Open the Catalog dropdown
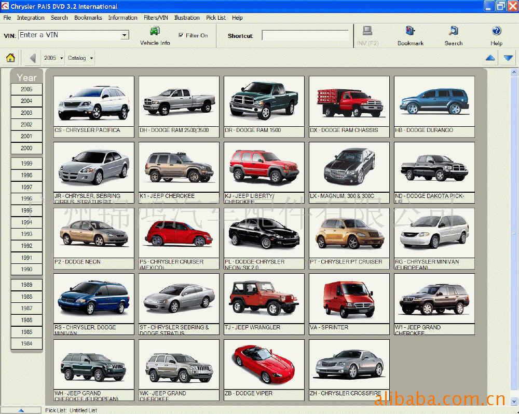 tap(80, 58)
